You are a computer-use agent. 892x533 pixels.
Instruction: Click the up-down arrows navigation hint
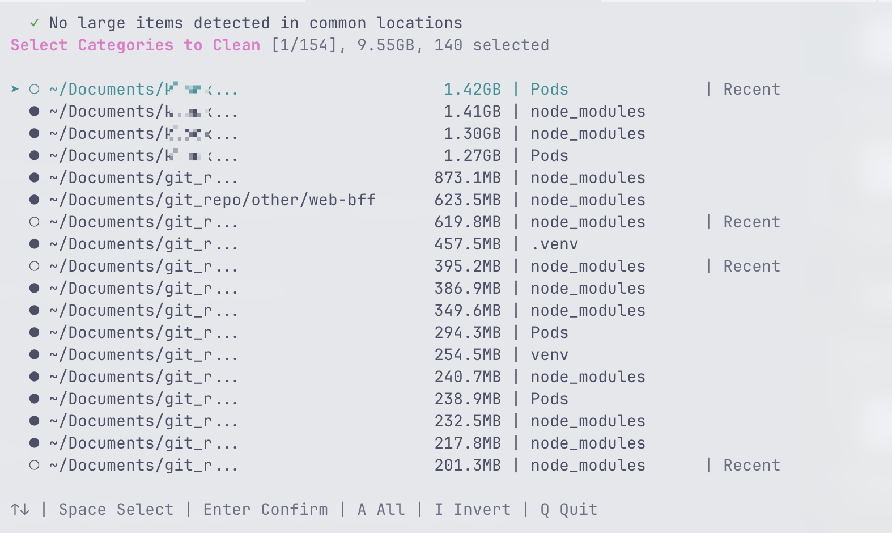[x=20, y=509]
